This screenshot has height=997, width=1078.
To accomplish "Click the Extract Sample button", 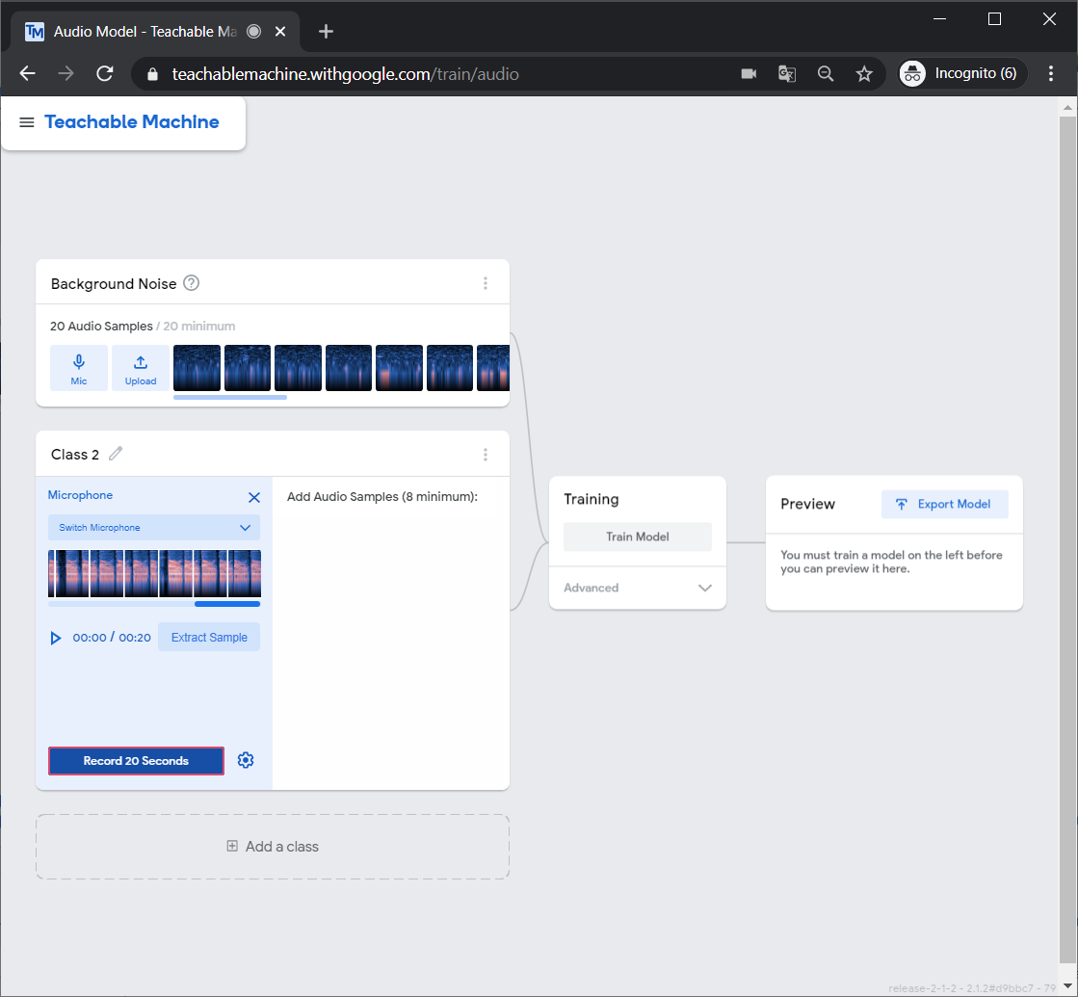I will (x=209, y=638).
